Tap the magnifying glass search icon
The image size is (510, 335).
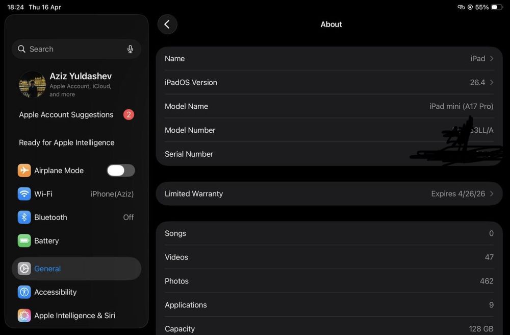coord(21,49)
